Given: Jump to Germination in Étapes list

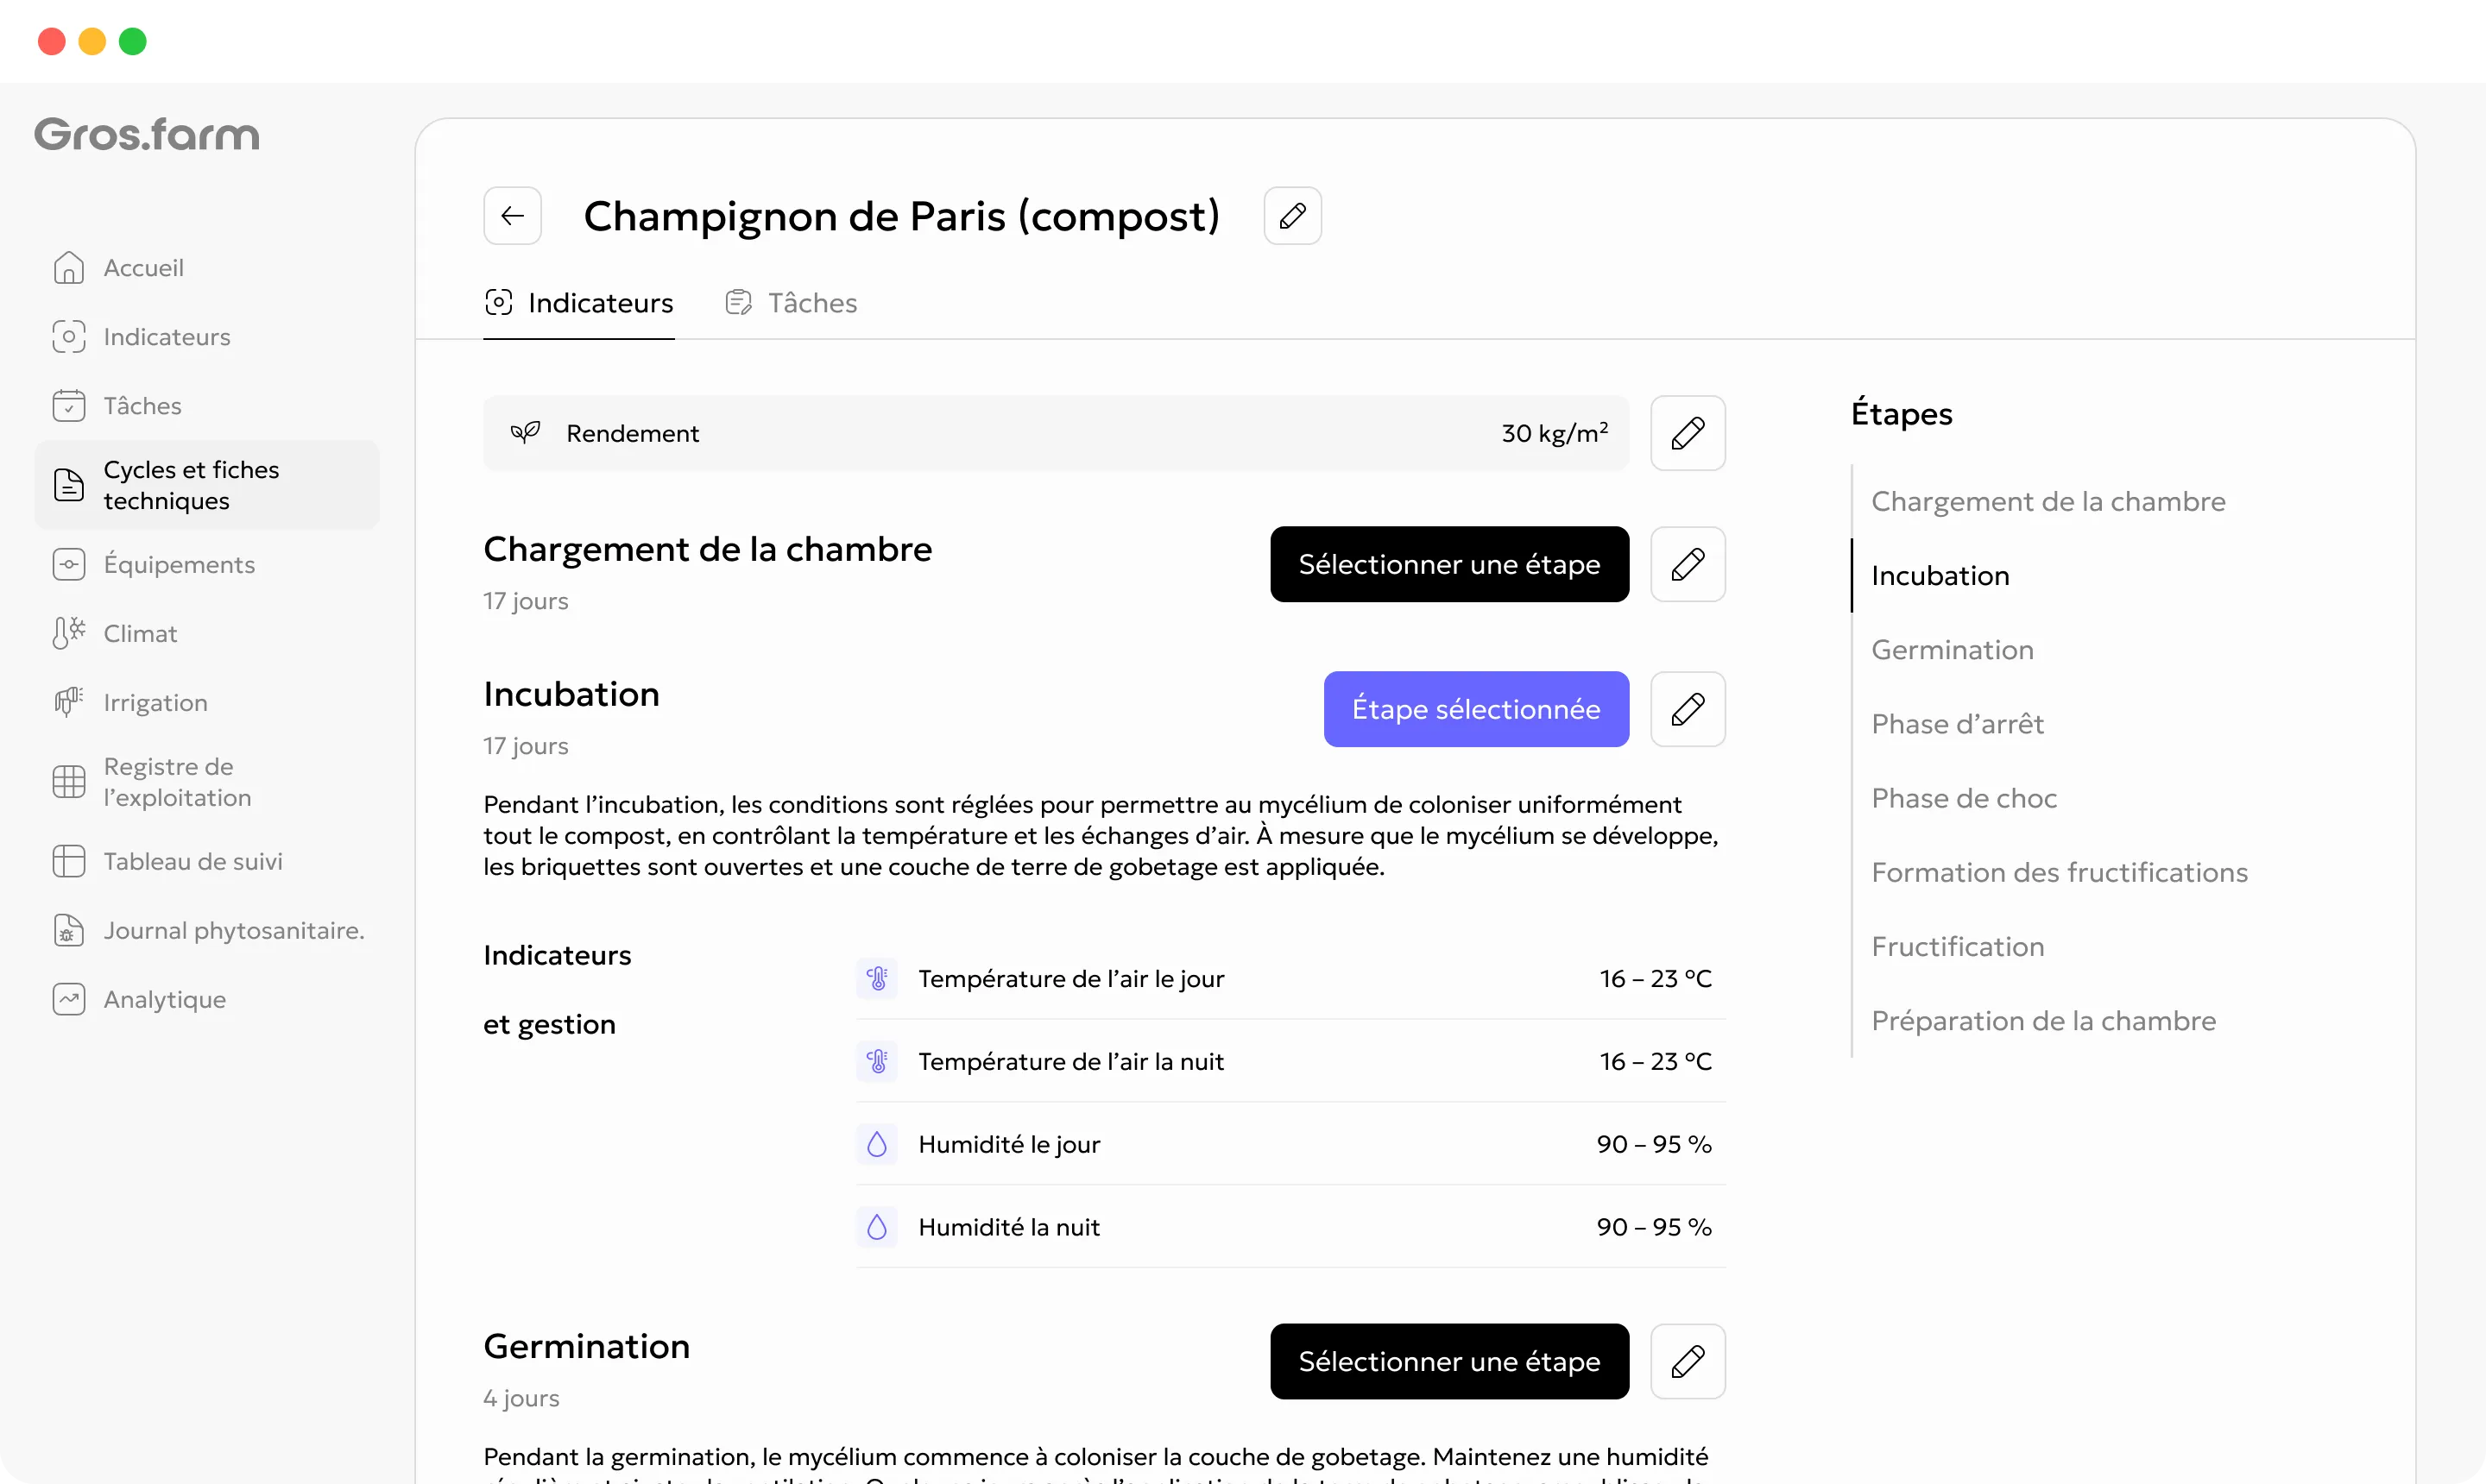Looking at the screenshot, I should pyautogui.click(x=1953, y=650).
